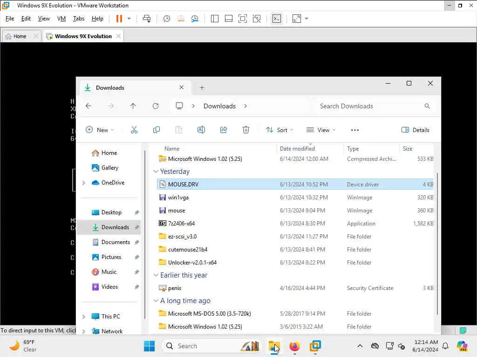Viewport: 477px width, 357px height.
Task: Switch to the VMware Home tab
Action: (x=20, y=36)
